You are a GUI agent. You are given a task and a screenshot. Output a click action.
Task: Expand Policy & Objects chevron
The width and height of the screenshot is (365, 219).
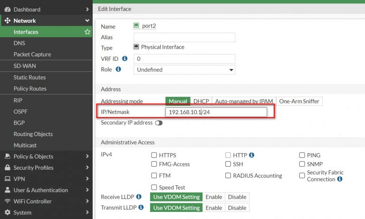[x=87, y=156]
